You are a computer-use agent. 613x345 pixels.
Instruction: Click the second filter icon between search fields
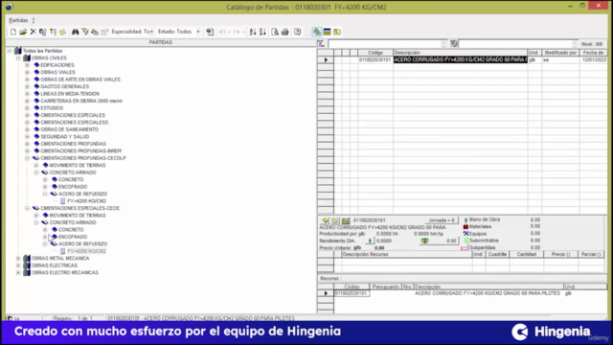point(453,44)
